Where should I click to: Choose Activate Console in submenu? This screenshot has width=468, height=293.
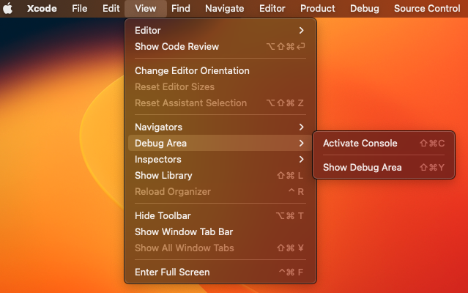[x=384, y=144]
